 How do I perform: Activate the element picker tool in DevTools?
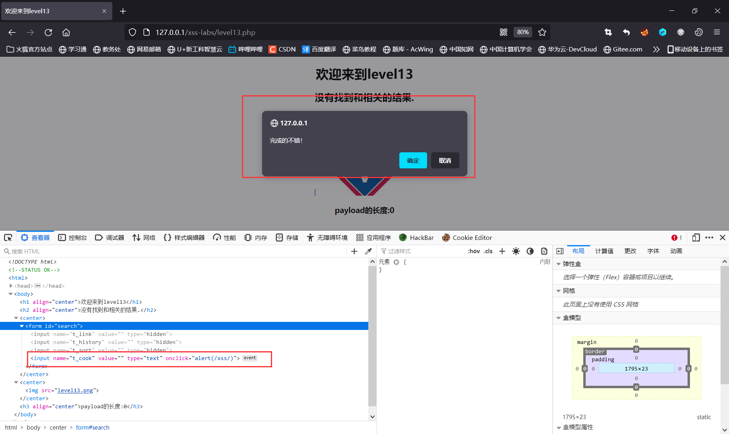(8, 237)
